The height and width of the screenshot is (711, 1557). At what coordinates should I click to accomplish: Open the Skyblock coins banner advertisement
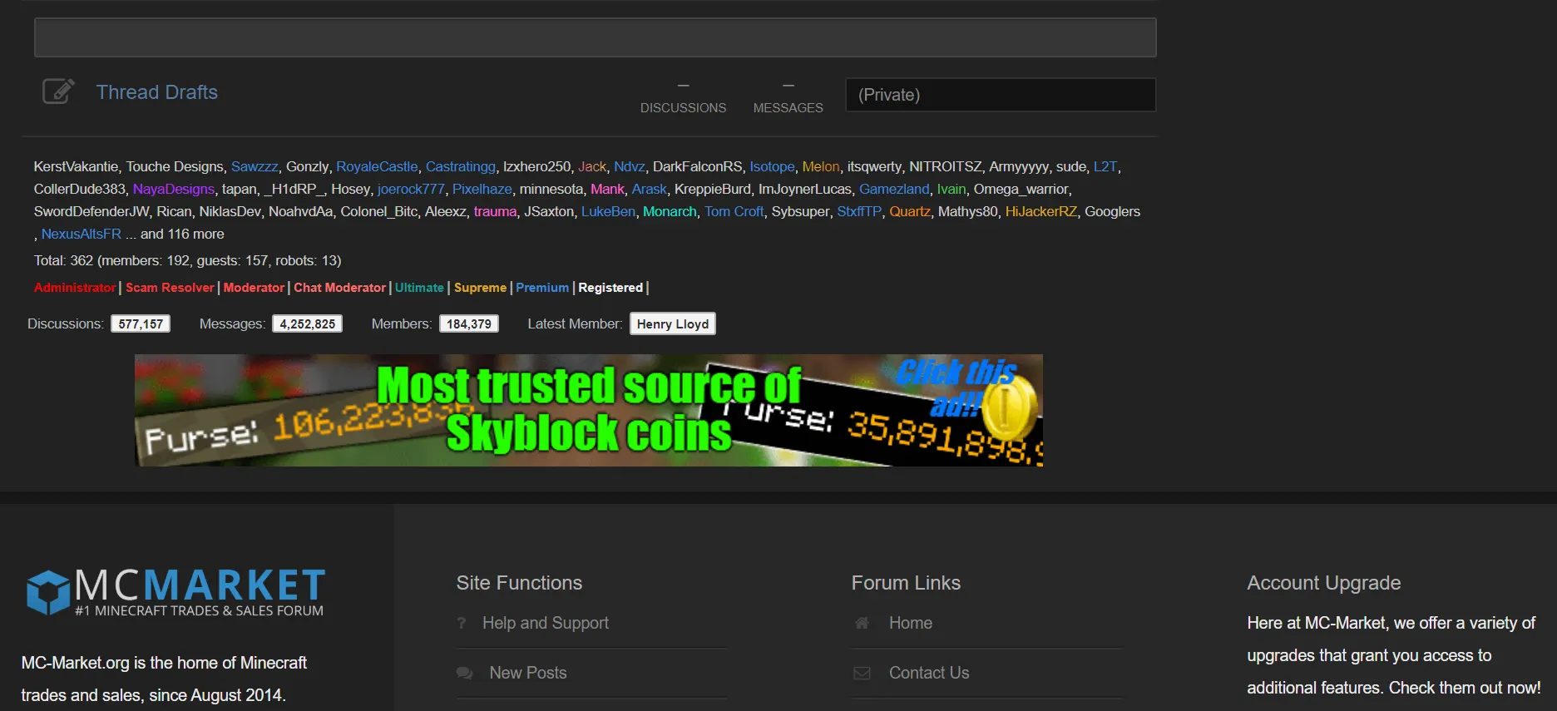tap(589, 410)
